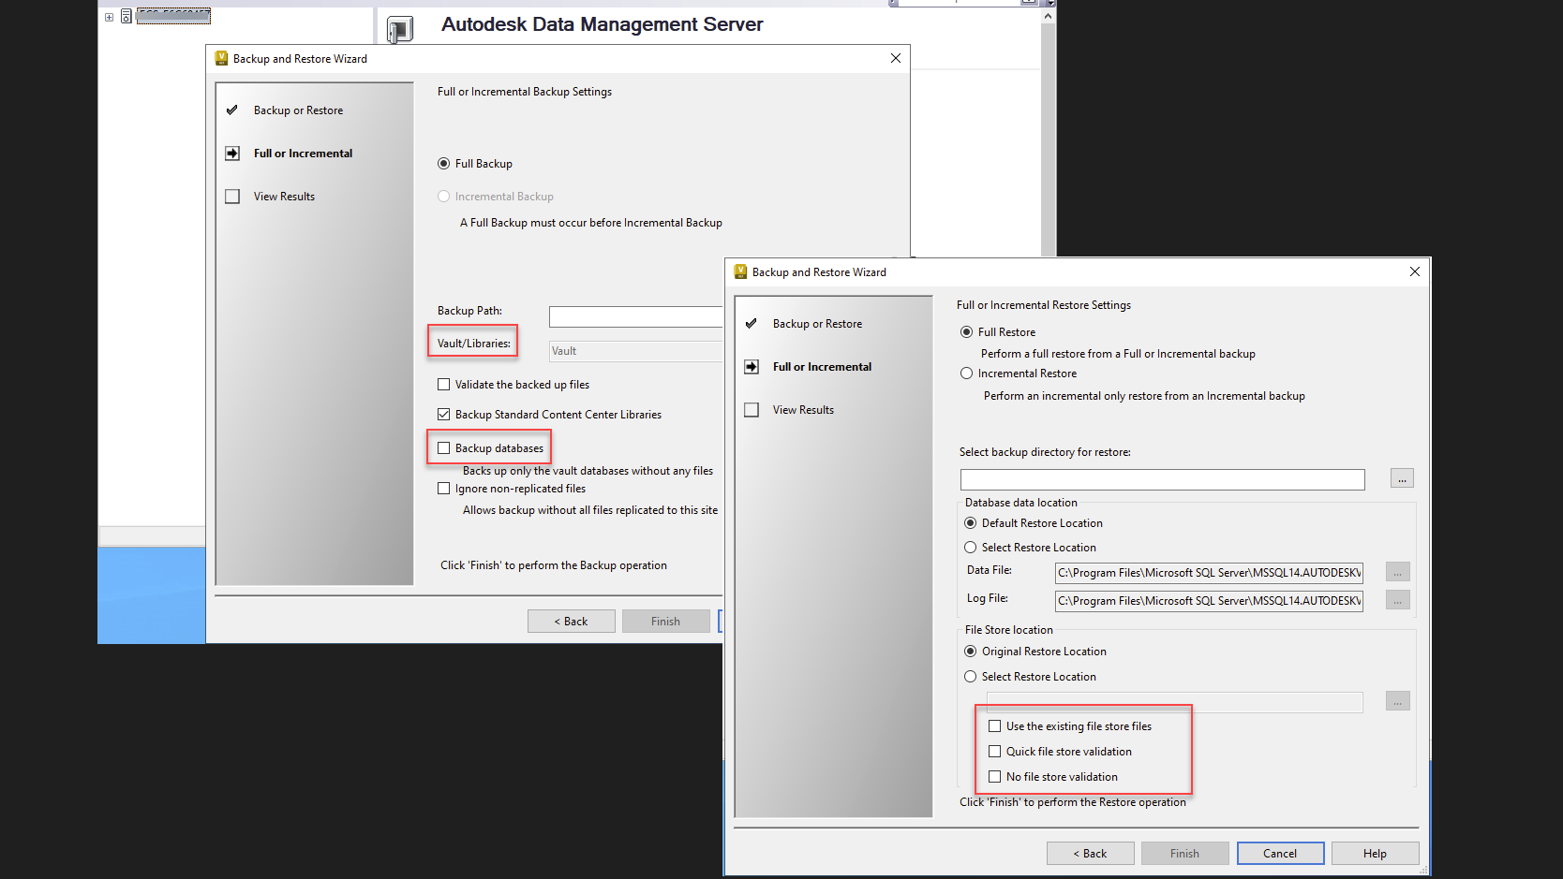This screenshot has height=879, width=1563.
Task: Click the browse button beside Data File
Action: (x=1398, y=572)
